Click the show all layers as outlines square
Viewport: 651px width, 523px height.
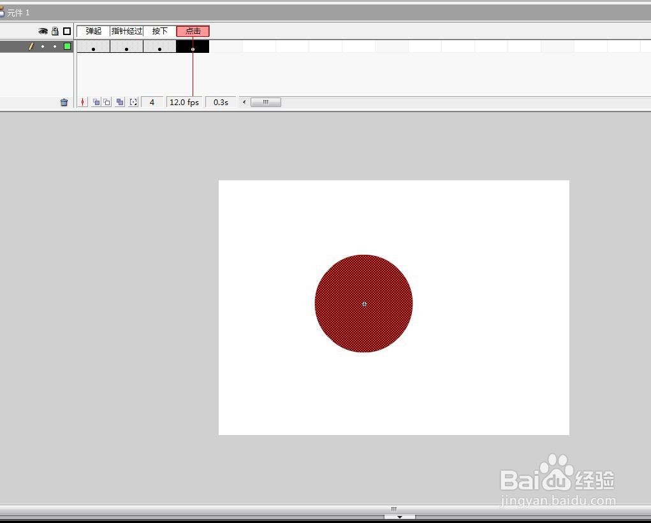67,31
